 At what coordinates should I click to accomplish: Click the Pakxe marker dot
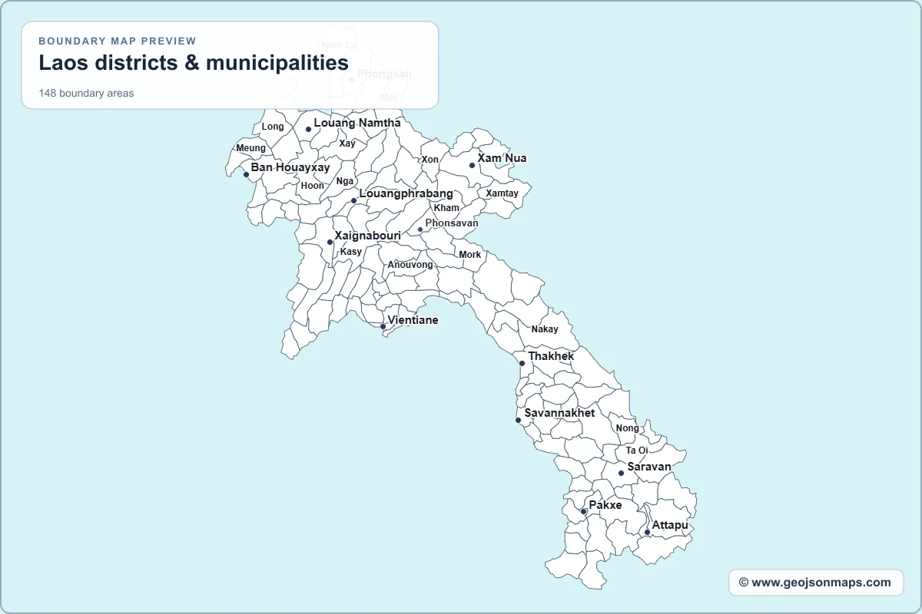click(583, 512)
